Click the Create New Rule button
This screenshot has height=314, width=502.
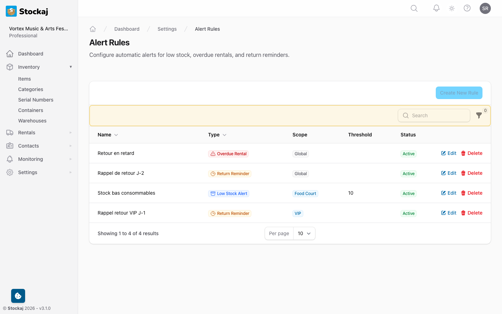(x=459, y=93)
